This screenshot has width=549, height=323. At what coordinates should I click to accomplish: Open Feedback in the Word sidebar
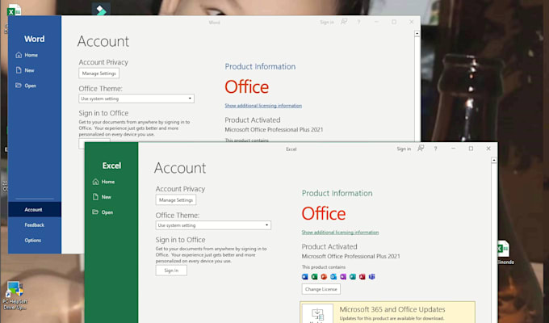click(x=34, y=225)
